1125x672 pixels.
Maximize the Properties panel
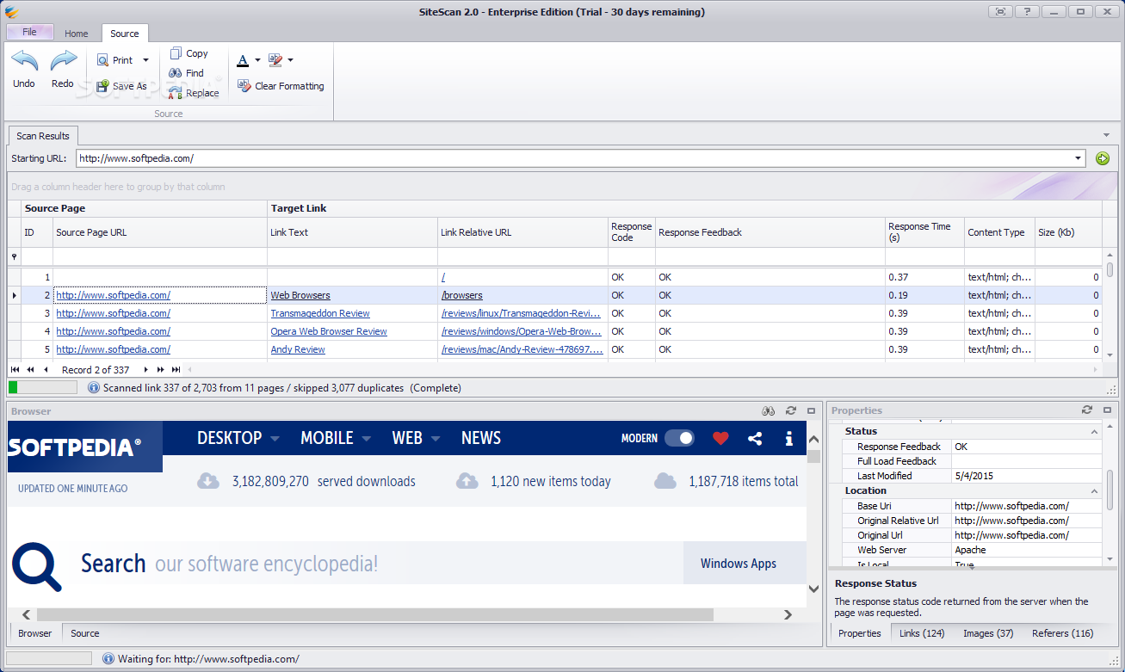[1108, 410]
